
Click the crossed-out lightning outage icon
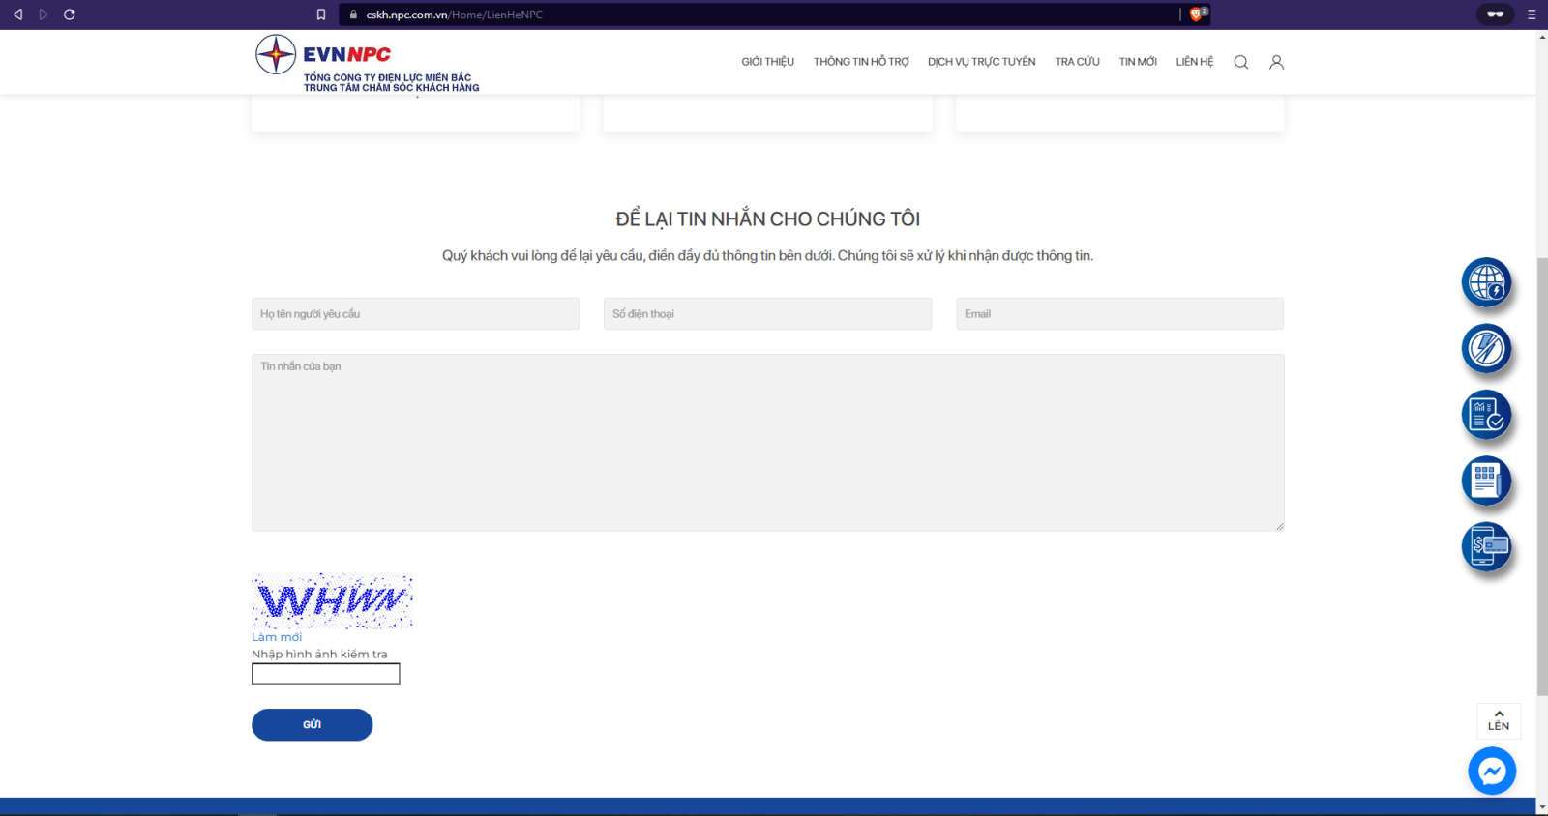1486,348
